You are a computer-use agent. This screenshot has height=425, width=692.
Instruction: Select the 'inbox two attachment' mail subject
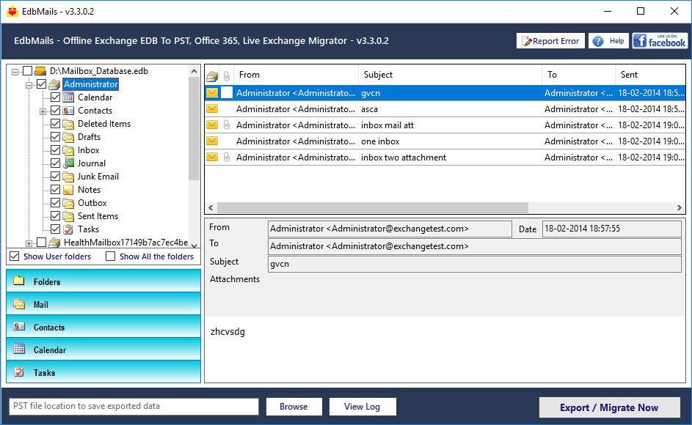click(404, 158)
